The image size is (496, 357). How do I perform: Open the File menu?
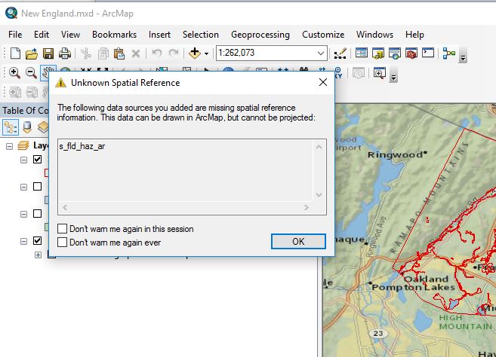point(15,35)
